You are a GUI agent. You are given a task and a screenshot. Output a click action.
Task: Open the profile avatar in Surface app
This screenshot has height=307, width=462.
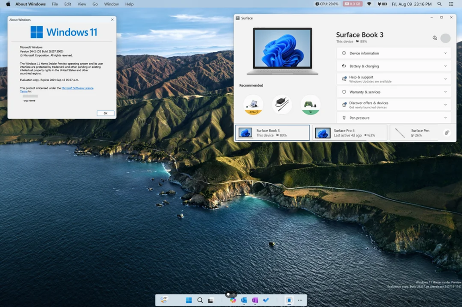coord(445,38)
